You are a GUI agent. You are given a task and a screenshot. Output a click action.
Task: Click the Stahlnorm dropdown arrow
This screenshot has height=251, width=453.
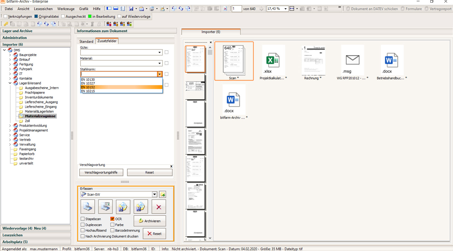[159, 74]
